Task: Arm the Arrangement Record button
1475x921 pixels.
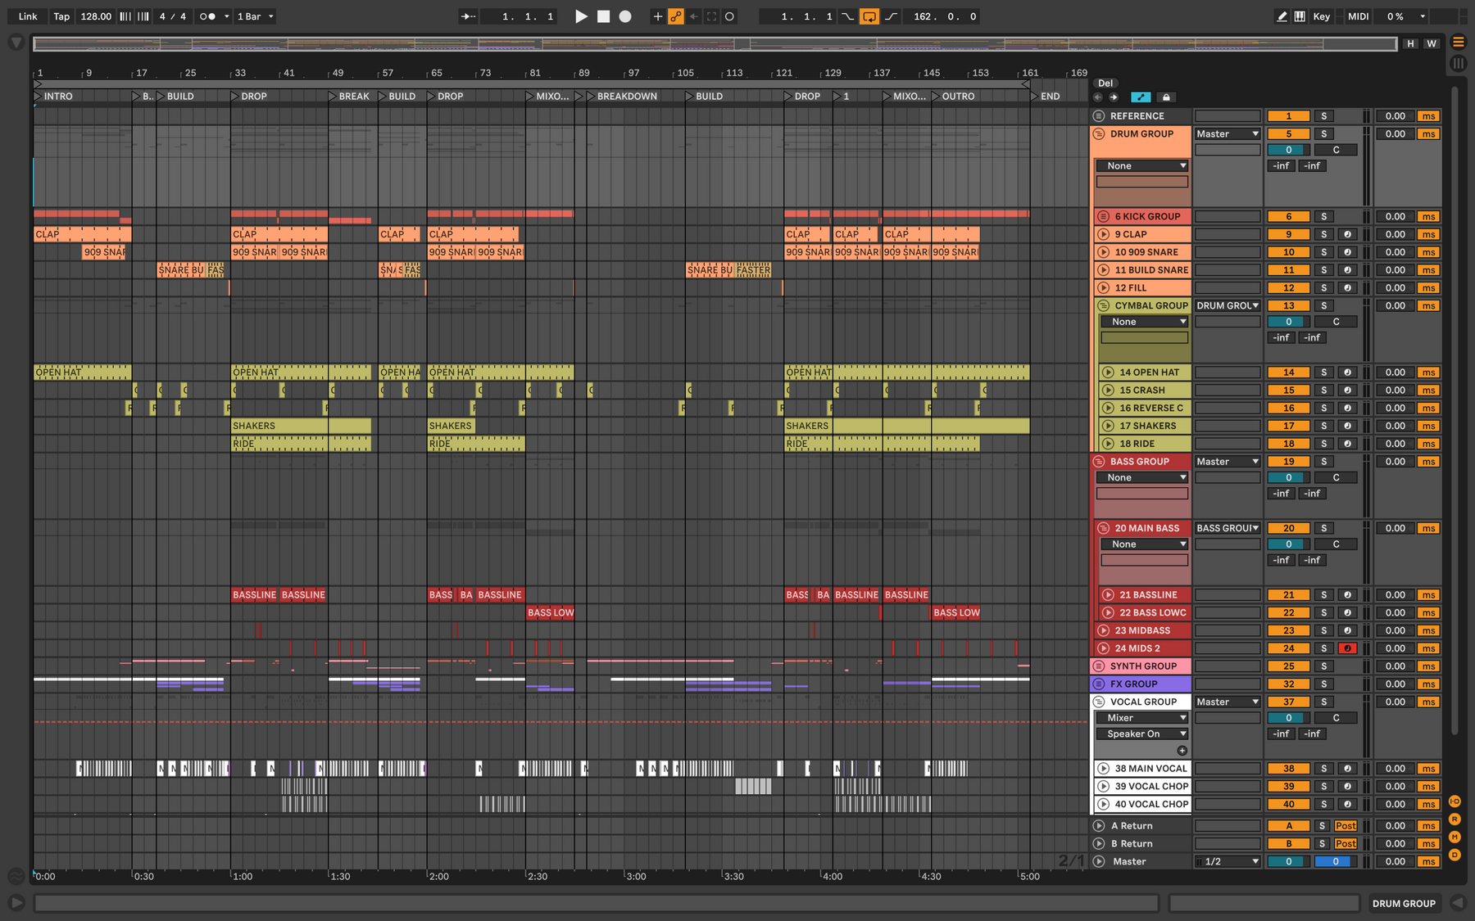Action: pyautogui.click(x=625, y=16)
